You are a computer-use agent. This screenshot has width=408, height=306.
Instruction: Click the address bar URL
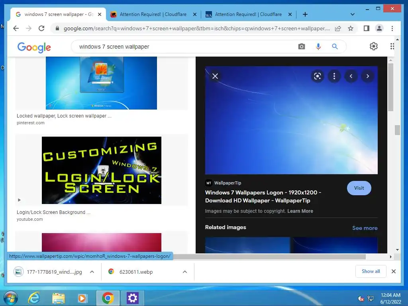coord(197,28)
